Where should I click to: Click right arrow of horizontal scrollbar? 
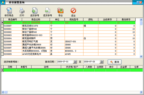pyautogui.click(x=141, y=92)
